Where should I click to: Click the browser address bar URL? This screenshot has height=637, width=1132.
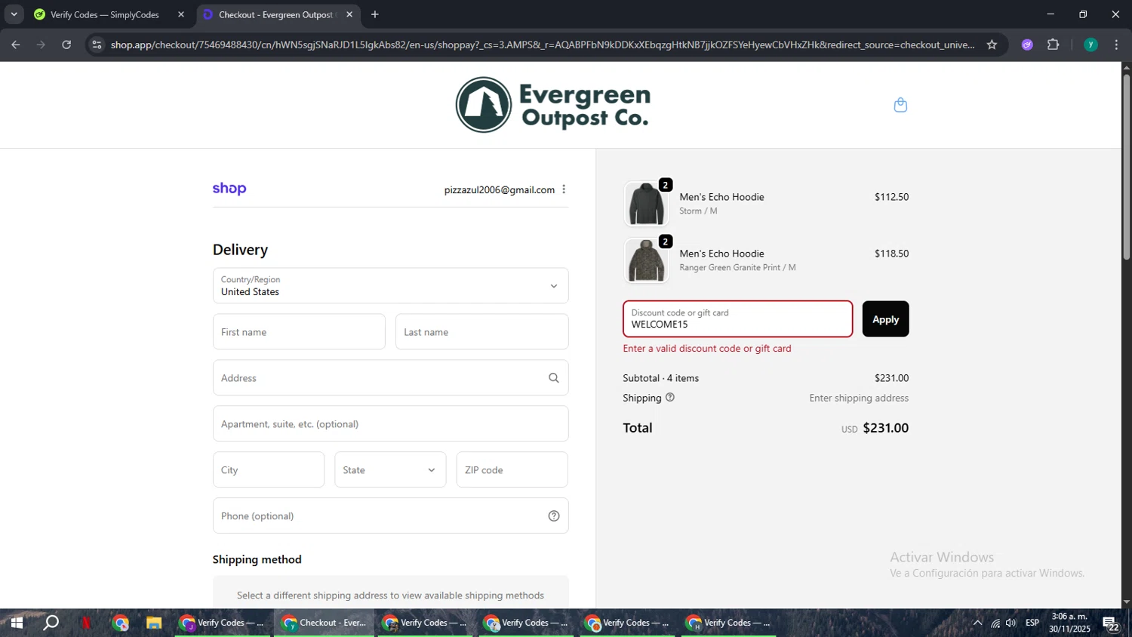[x=542, y=45]
